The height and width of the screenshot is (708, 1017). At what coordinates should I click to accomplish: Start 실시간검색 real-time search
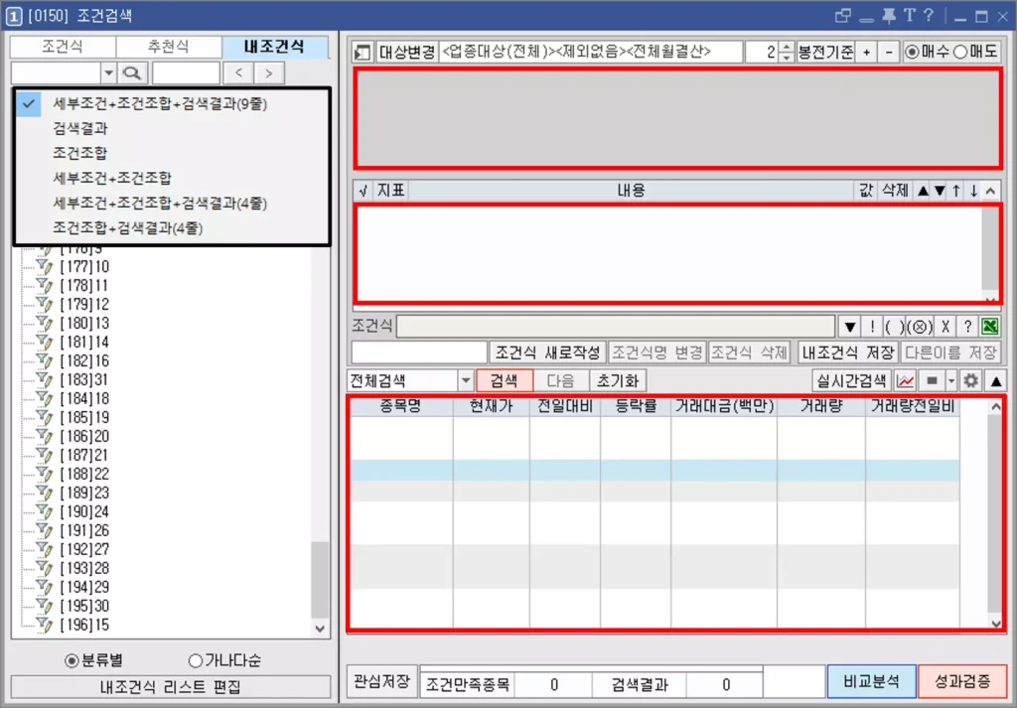click(x=851, y=381)
